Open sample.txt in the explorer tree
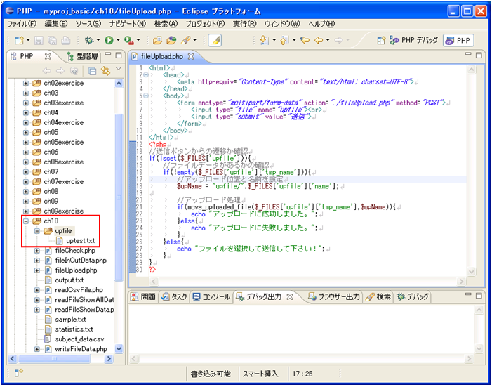The image size is (492, 387). click(x=69, y=320)
